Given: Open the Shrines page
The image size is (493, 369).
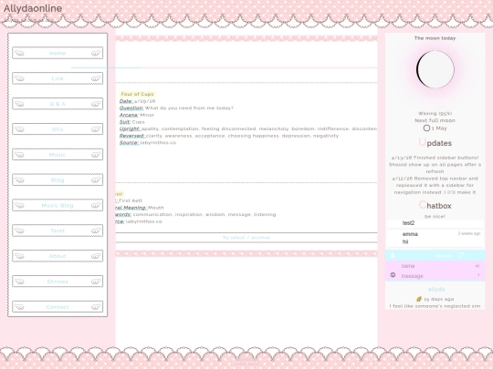Looking at the screenshot, I should pyautogui.click(x=58, y=282).
